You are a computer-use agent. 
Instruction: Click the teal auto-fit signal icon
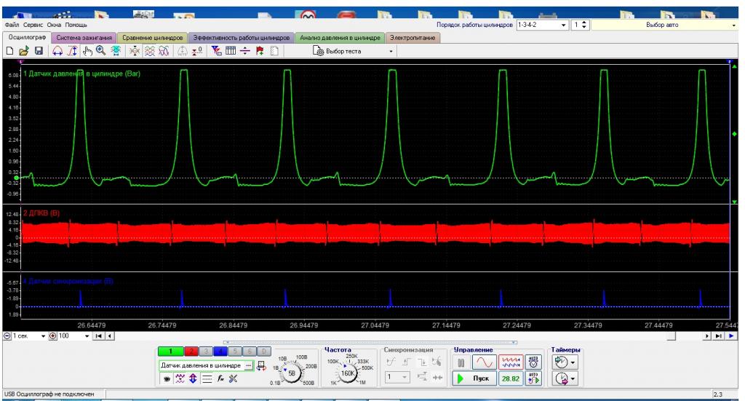click(116, 51)
